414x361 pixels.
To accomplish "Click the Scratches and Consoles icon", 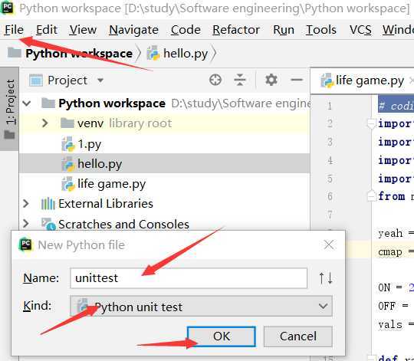I will [48, 224].
